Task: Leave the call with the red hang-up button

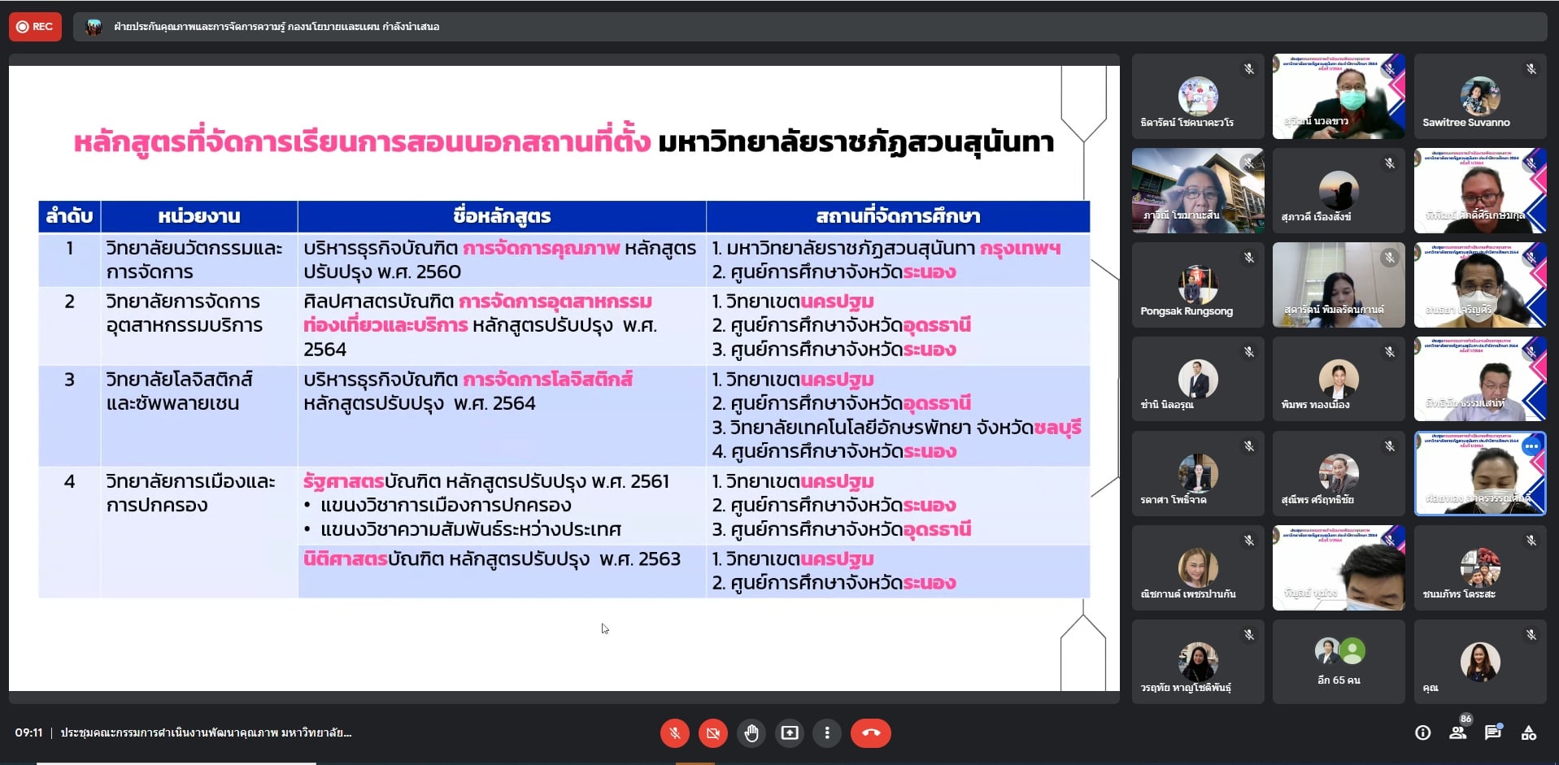Action: pos(870,733)
